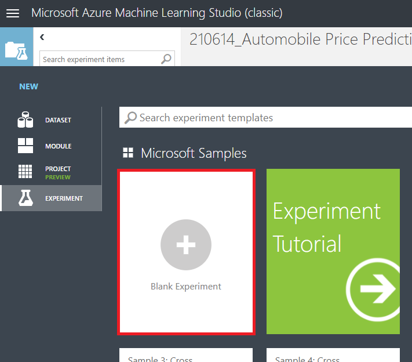Viewport: 412px width, 362px height.
Task: Choose MODULE in the New menu
Action: point(58,146)
